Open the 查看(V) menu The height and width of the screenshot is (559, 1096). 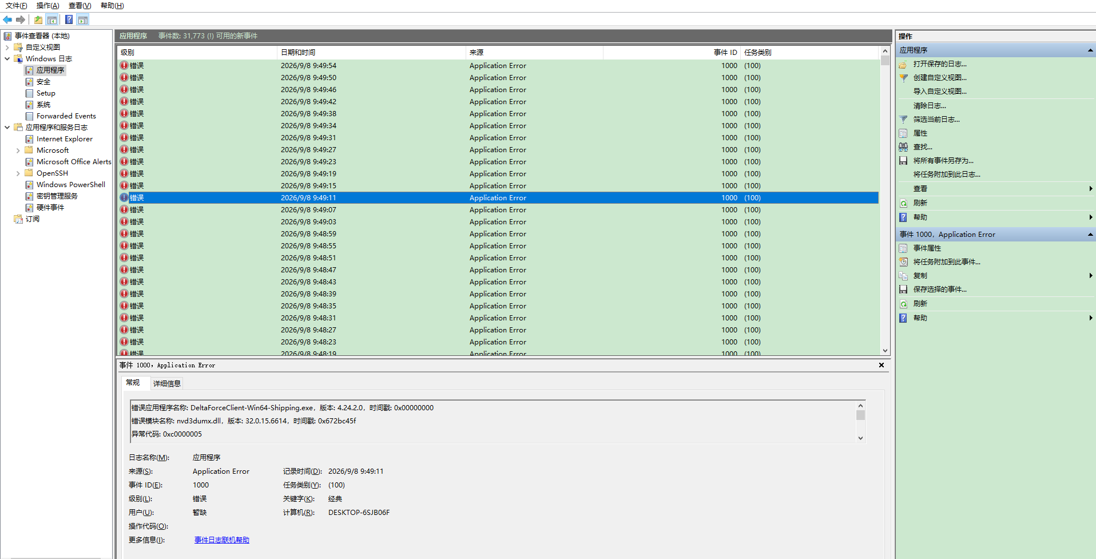point(80,6)
